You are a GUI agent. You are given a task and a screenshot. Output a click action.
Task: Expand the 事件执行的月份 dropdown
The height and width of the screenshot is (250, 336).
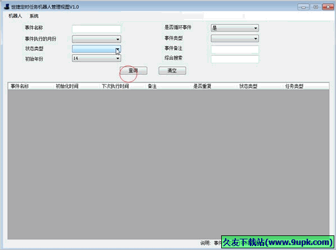click(x=96, y=39)
